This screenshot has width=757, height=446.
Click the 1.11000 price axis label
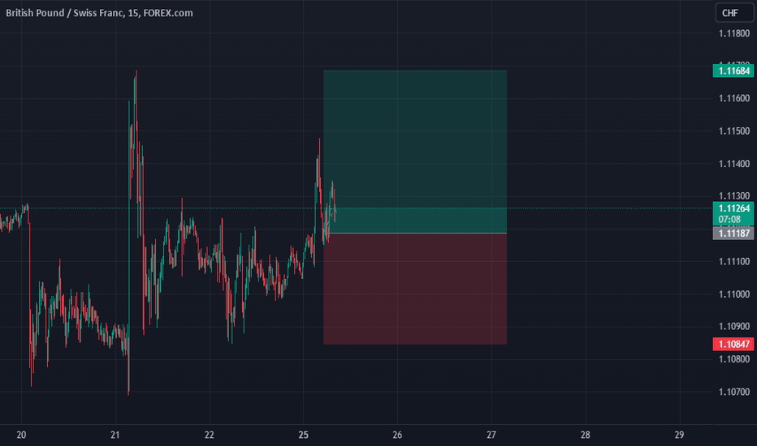(733, 294)
